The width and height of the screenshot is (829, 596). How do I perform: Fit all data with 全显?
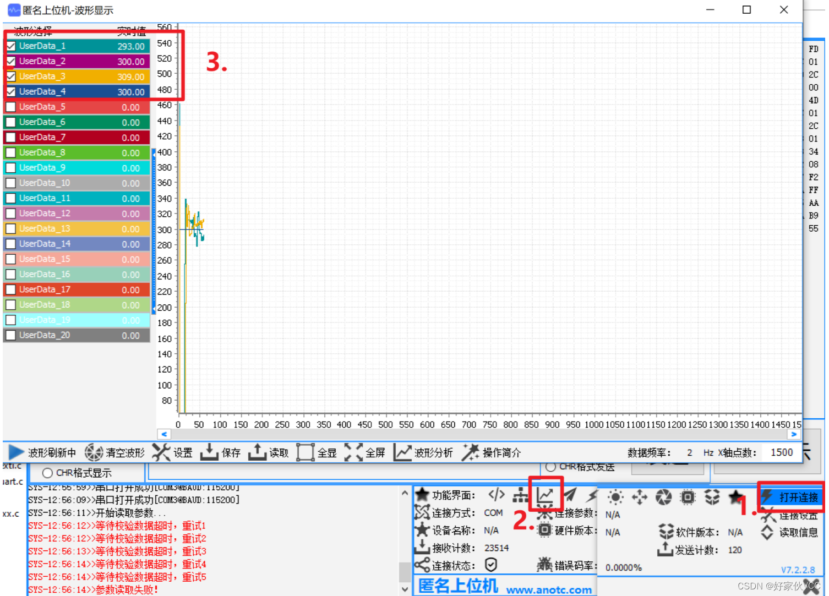317,452
